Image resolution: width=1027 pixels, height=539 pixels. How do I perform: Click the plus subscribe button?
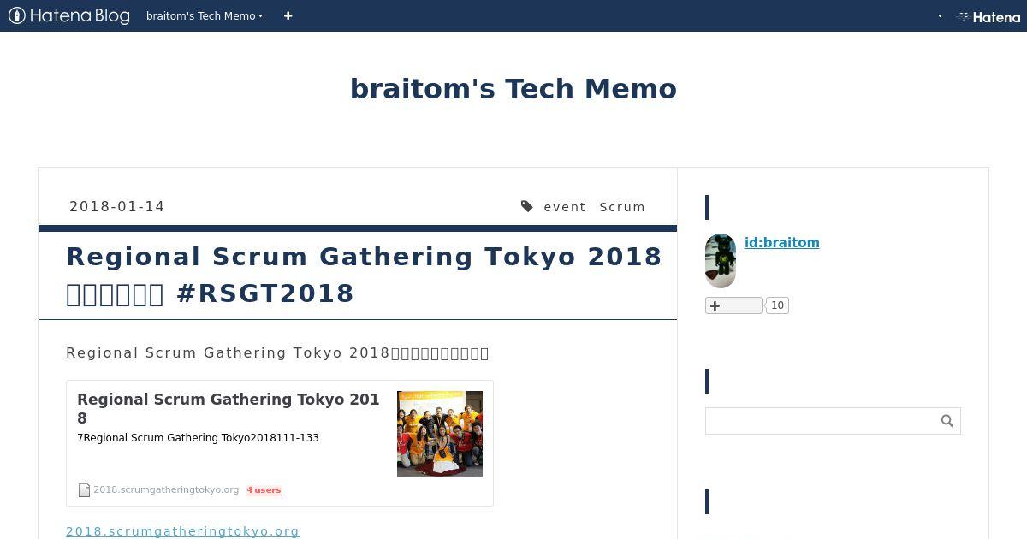(x=733, y=305)
